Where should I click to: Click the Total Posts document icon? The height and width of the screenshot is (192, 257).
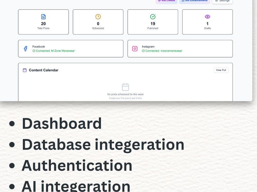tap(43, 17)
